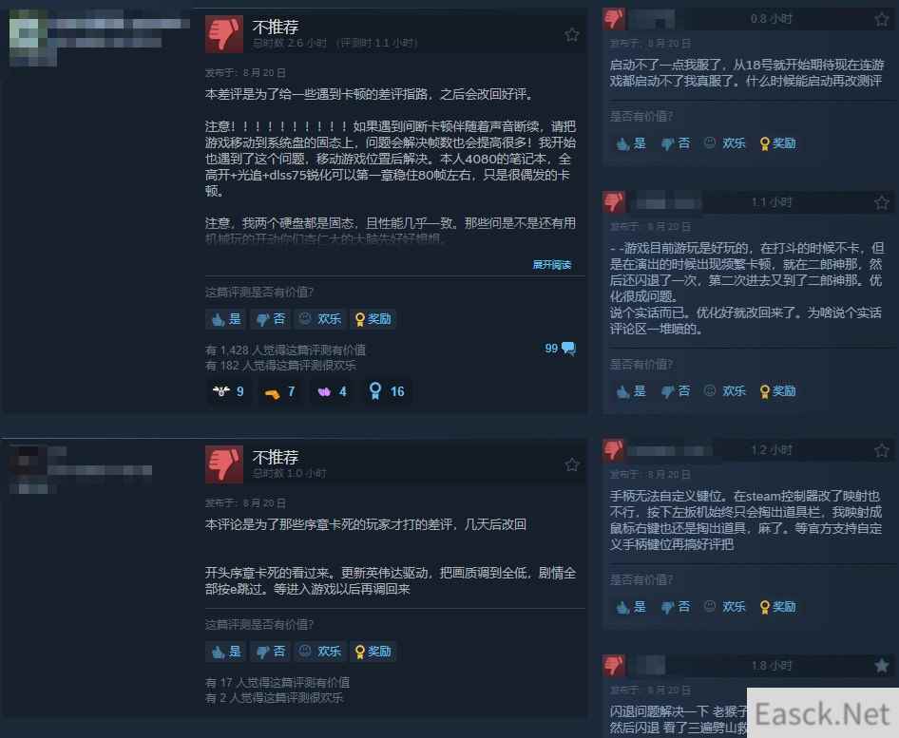Click the purple award icon showing 4
The width and height of the screenshot is (899, 738).
click(333, 391)
